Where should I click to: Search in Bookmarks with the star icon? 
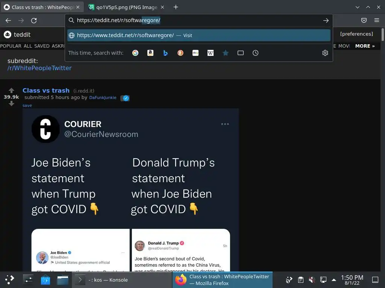[226, 53]
